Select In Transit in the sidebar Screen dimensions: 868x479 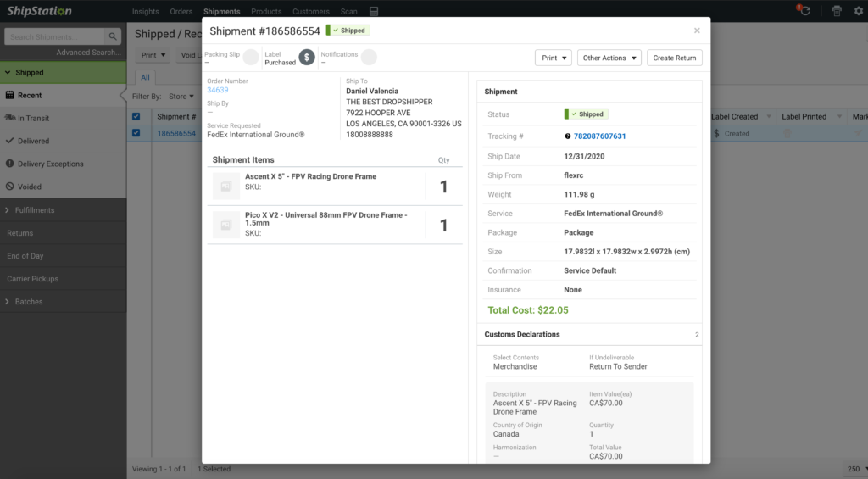tap(33, 119)
